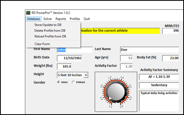Image resolution: width=184 pixels, height=115 pixels.
Task: Click the First Name field containing John
Action: [75, 50]
